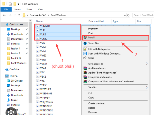This screenshot has width=154, height=115.
Task: Click the Shred File icon
Action: point(85,43)
